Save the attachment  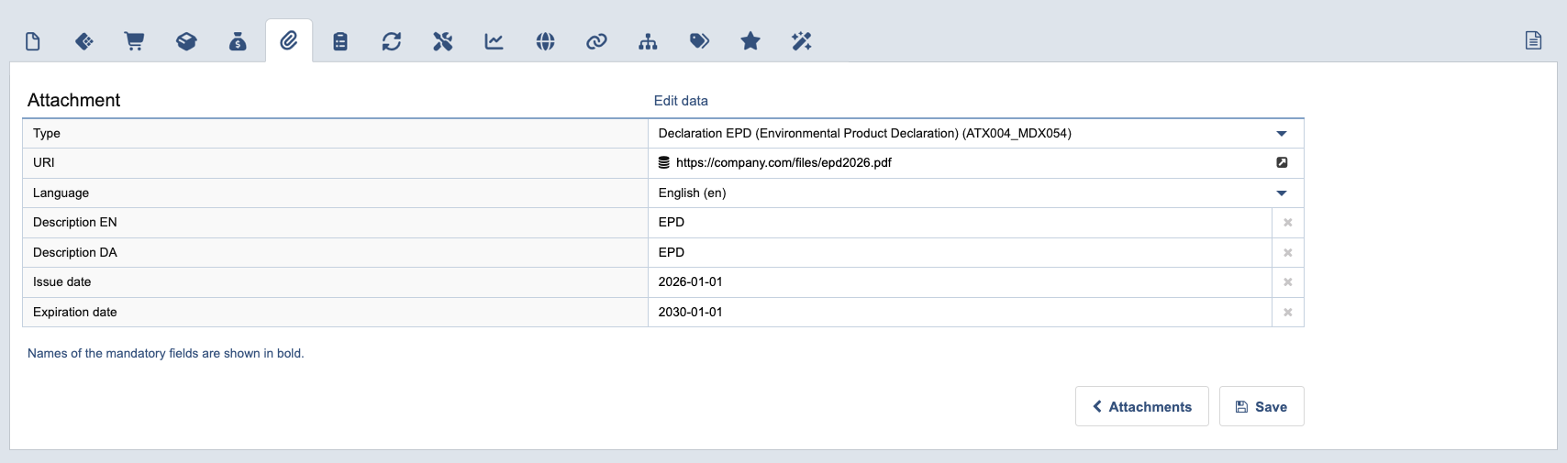[1261, 406]
